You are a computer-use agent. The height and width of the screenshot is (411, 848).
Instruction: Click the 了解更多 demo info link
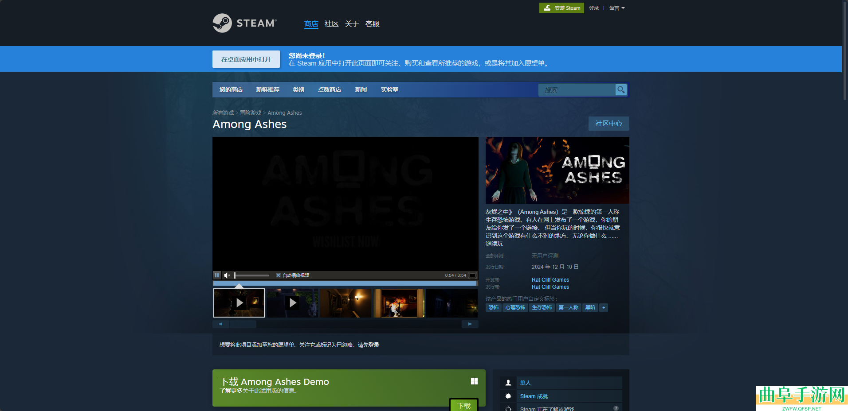(x=231, y=391)
